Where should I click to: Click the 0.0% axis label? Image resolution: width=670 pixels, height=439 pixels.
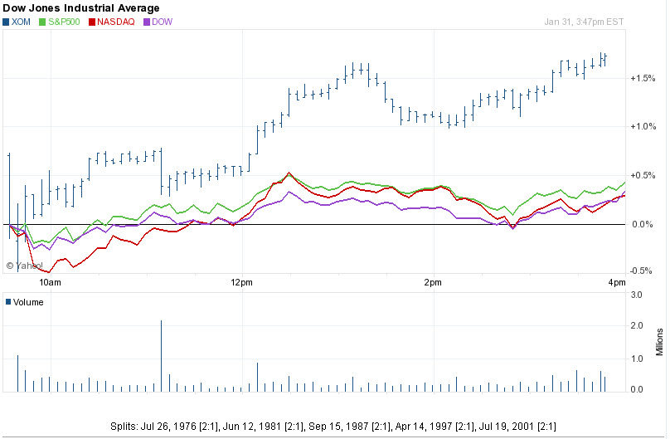(643, 224)
